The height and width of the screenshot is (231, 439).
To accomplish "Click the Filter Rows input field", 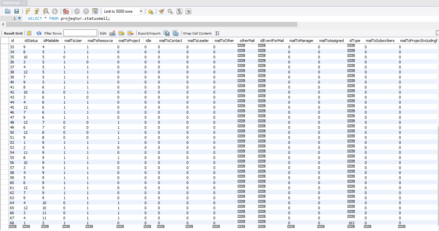I will point(80,33).
